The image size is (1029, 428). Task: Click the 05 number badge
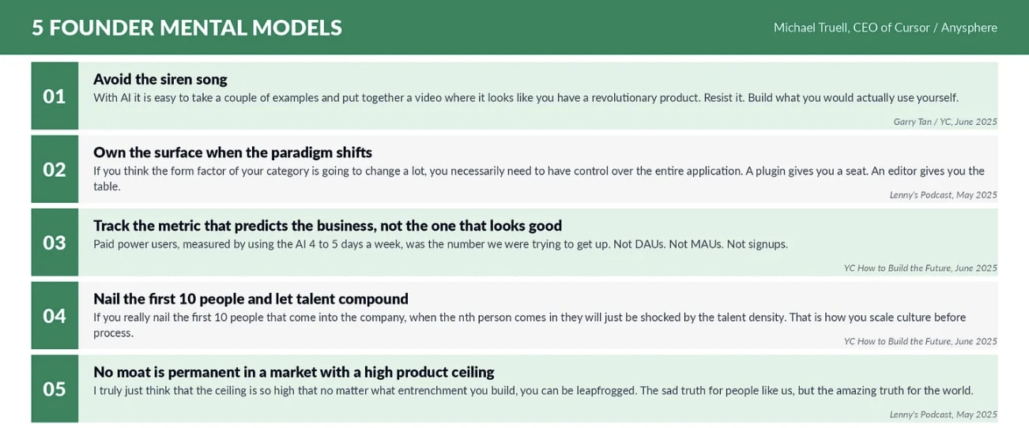55,389
